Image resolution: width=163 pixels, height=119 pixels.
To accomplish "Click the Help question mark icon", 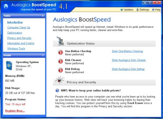I will pyautogui.click(x=153, y=10).
